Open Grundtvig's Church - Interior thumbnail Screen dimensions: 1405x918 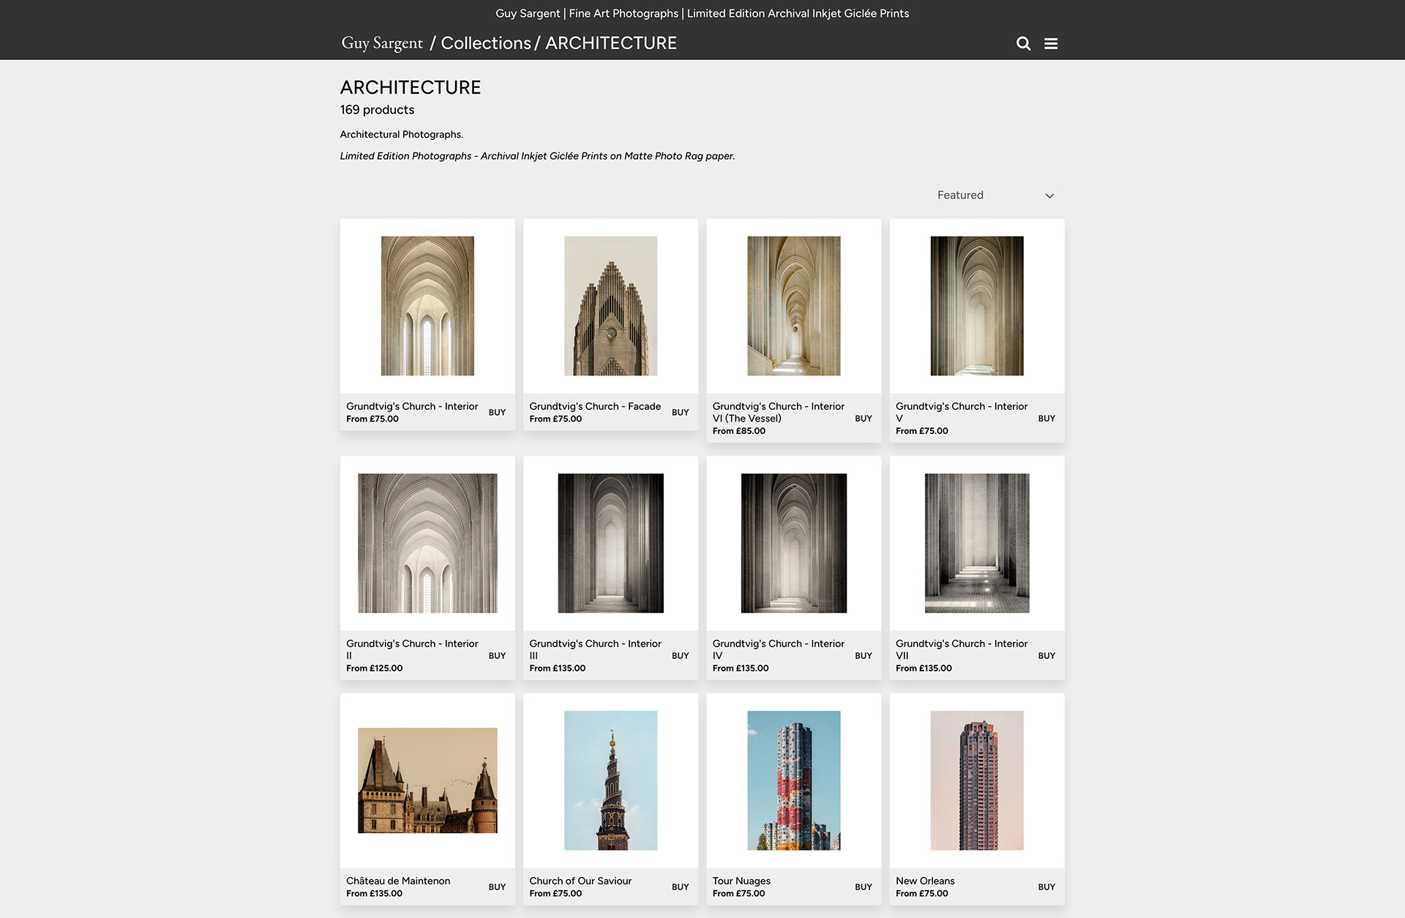click(427, 306)
